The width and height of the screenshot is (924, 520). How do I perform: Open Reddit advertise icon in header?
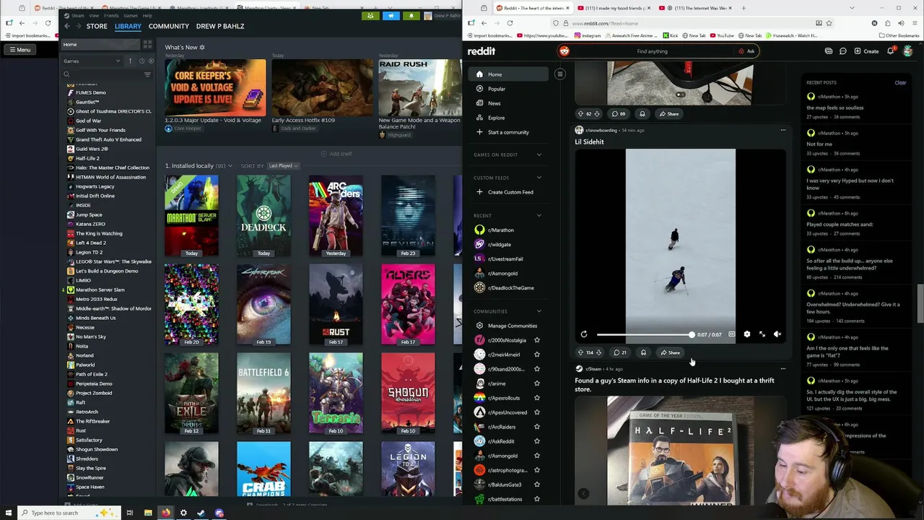click(828, 51)
